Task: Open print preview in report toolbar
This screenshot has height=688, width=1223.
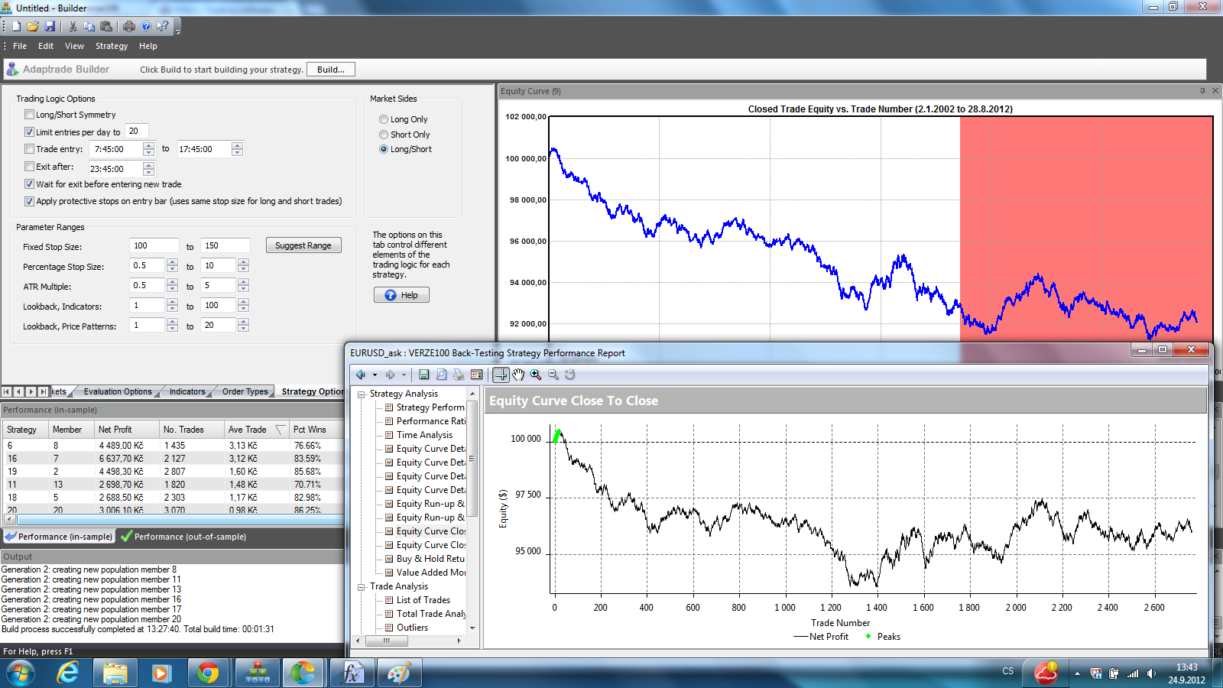Action: point(441,375)
